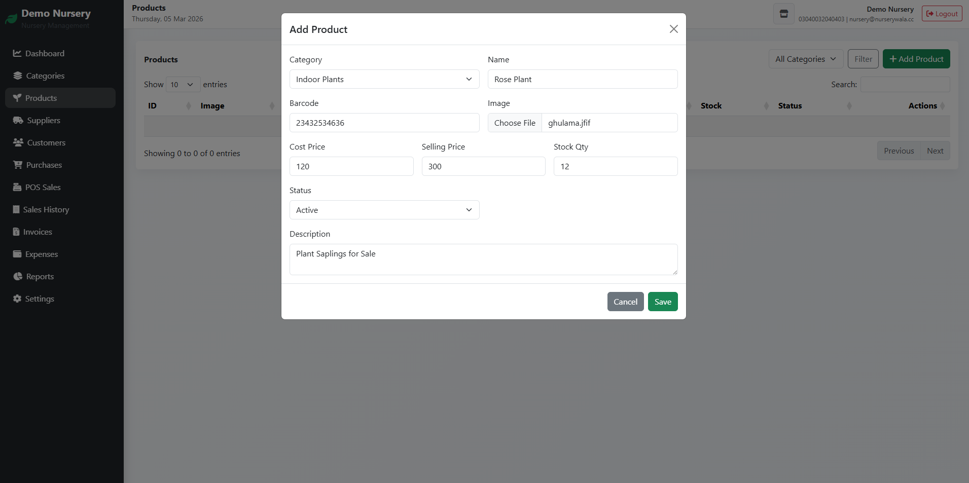Click inside the Search field

[x=905, y=84]
